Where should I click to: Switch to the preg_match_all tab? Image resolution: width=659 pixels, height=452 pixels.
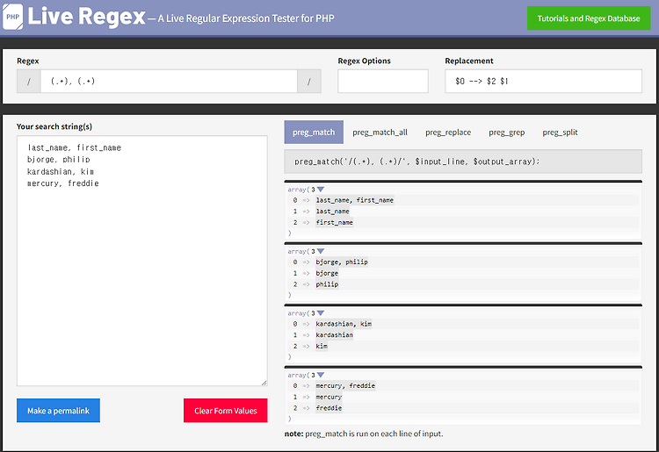point(380,133)
